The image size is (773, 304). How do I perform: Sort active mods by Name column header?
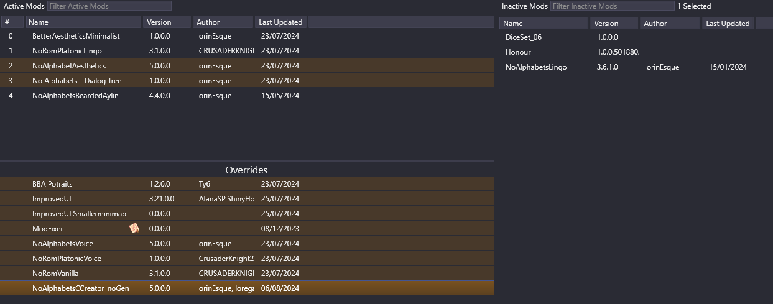pyautogui.click(x=84, y=22)
